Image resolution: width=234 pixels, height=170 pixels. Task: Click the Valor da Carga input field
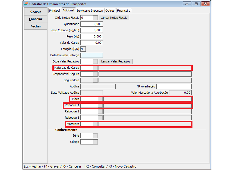[92, 43]
